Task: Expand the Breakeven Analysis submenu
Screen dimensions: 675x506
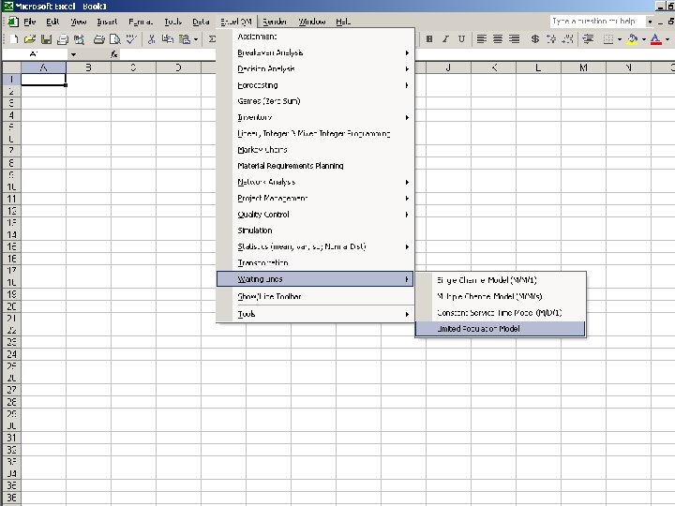Action: pos(315,52)
